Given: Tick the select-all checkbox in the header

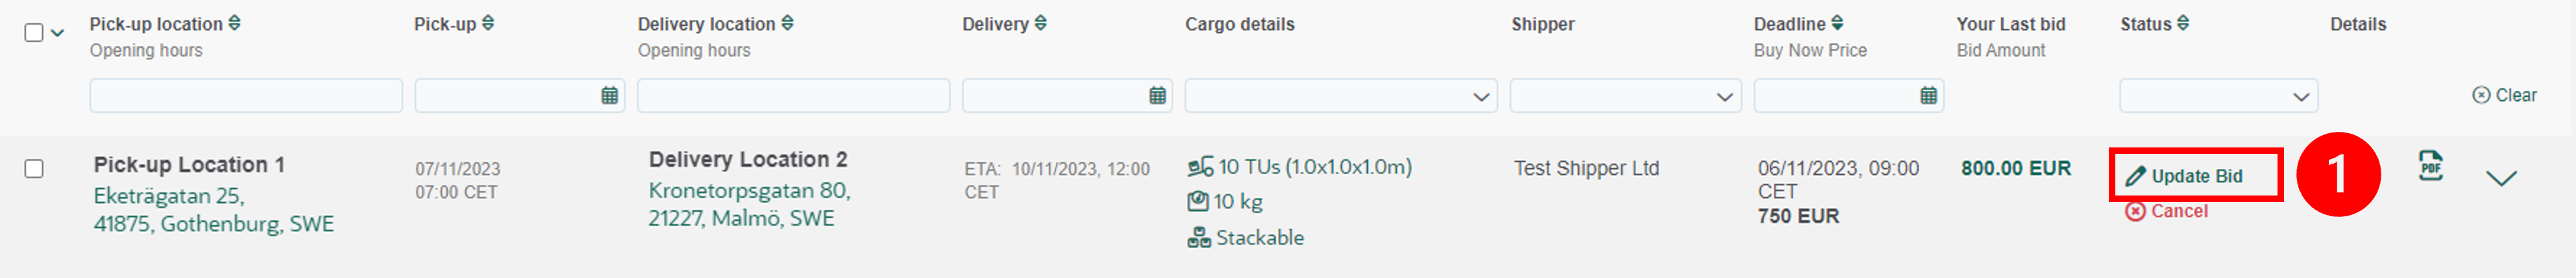Looking at the screenshot, I should 34,33.
